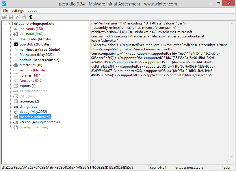Click the save toolbar icon

pos(11,17)
